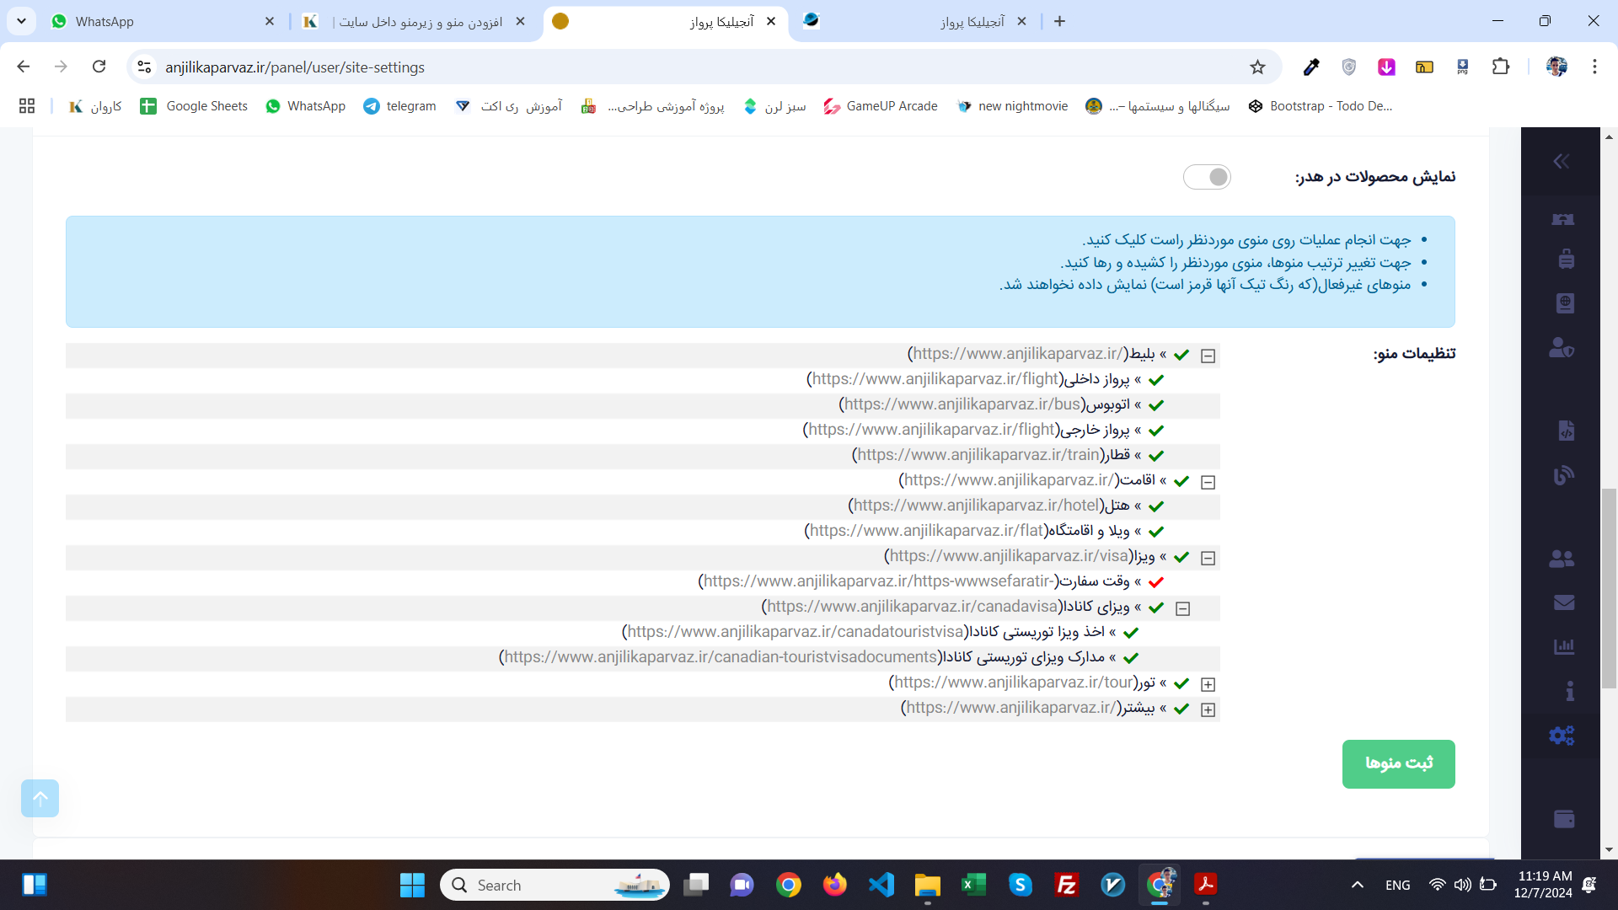The height and width of the screenshot is (910, 1618).
Task: Open the pink download extension icon
Action: [1386, 67]
